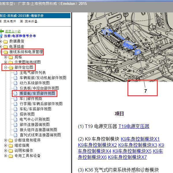
Task: Click the menu expand list icon
Action: point(1,21)
